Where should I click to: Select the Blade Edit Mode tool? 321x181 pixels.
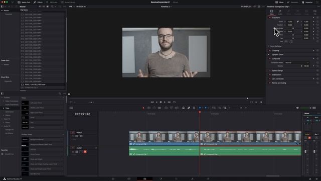click(x=159, y=108)
